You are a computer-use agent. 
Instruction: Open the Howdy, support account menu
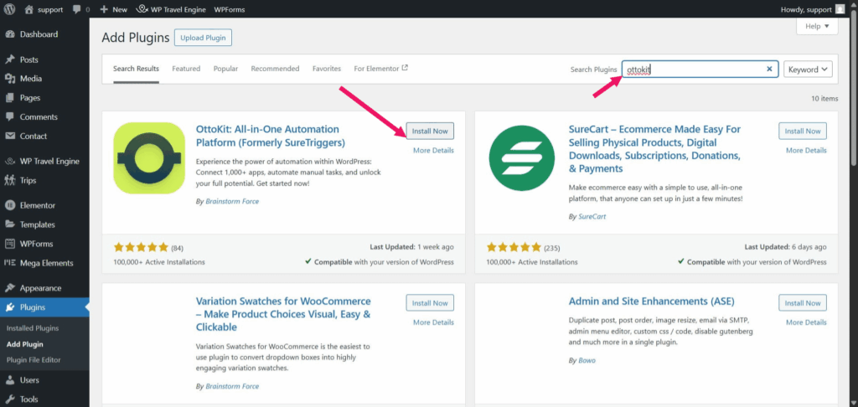click(814, 9)
